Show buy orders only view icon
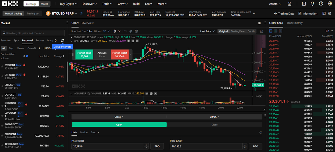The height and width of the screenshot is (152, 335). 275,31
